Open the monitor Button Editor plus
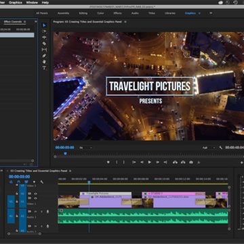This screenshot has height=244, width=244. tap(241, 162)
